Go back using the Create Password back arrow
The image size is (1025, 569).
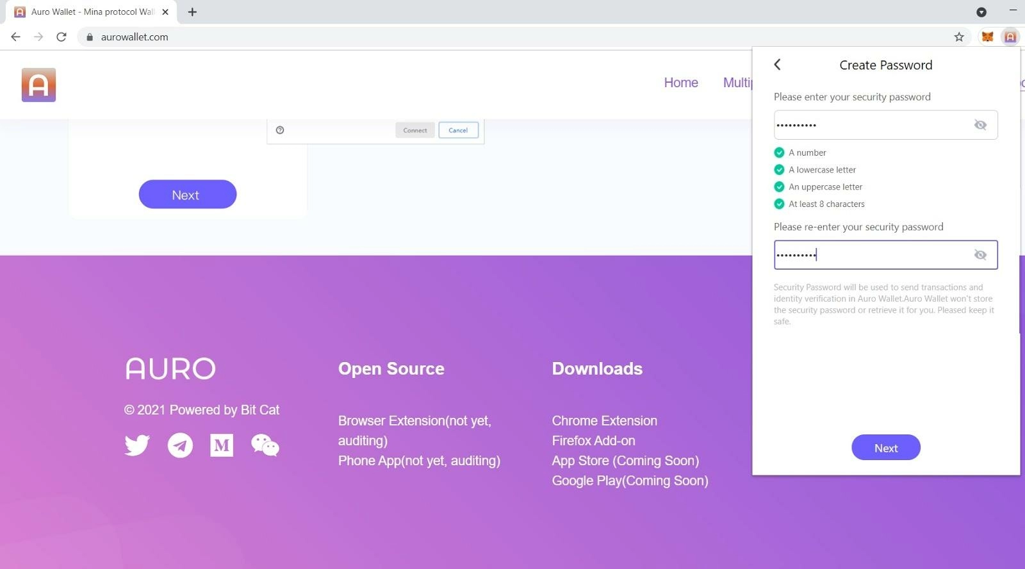777,65
